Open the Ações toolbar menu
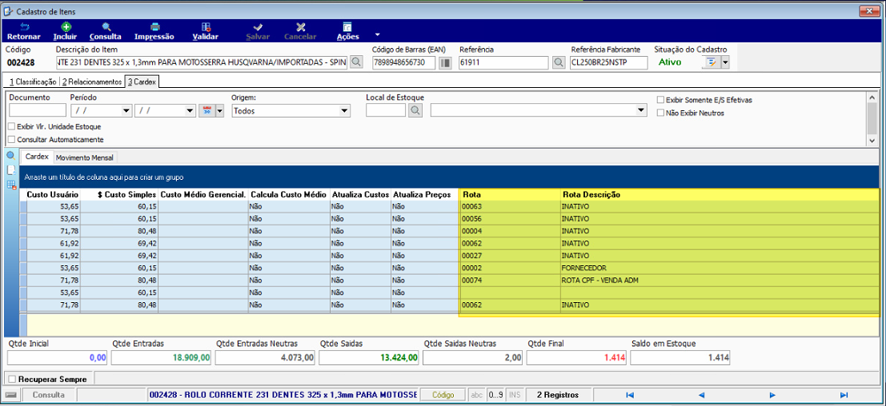The width and height of the screenshot is (886, 406). 347,32
